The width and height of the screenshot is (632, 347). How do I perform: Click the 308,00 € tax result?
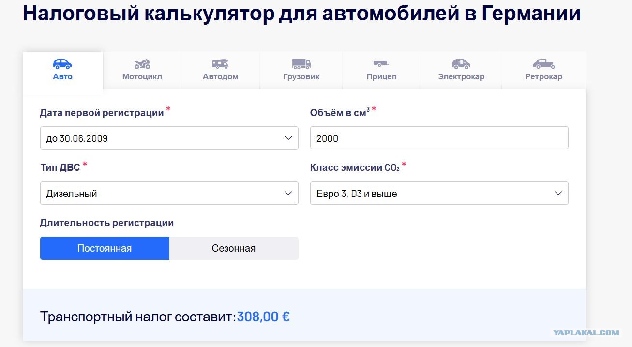point(263,317)
